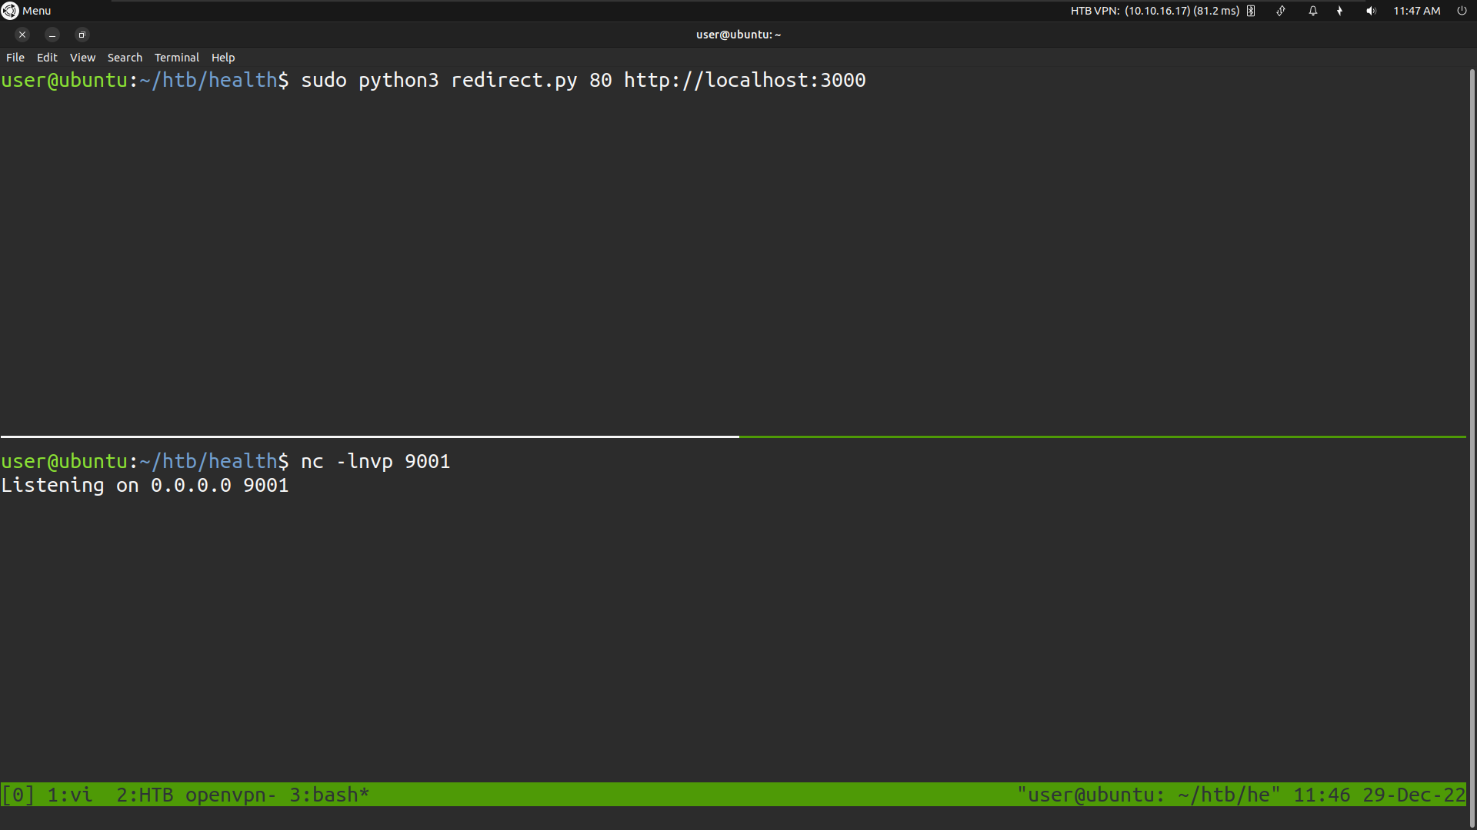The height and width of the screenshot is (830, 1477).
Task: Switch to tmux window 2:HTB openvpn-
Action: (196, 795)
